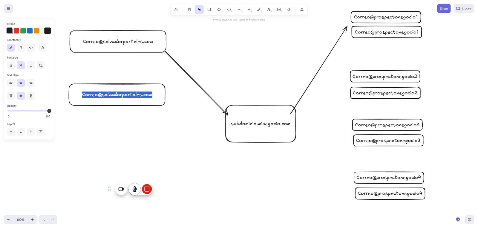Open the current stroke color picker

click(48, 31)
